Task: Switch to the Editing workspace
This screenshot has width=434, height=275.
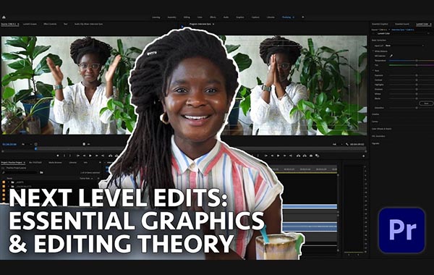Action: coord(187,17)
